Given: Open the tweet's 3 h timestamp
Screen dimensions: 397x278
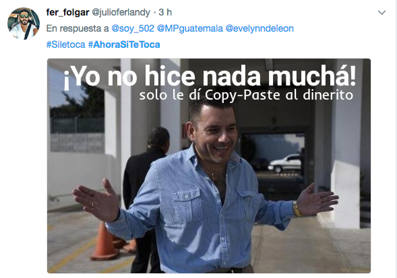Looking at the screenshot, I should 165,12.
